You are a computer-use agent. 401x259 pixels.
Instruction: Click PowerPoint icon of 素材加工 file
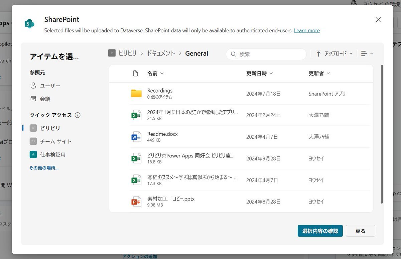pyautogui.click(x=136, y=202)
